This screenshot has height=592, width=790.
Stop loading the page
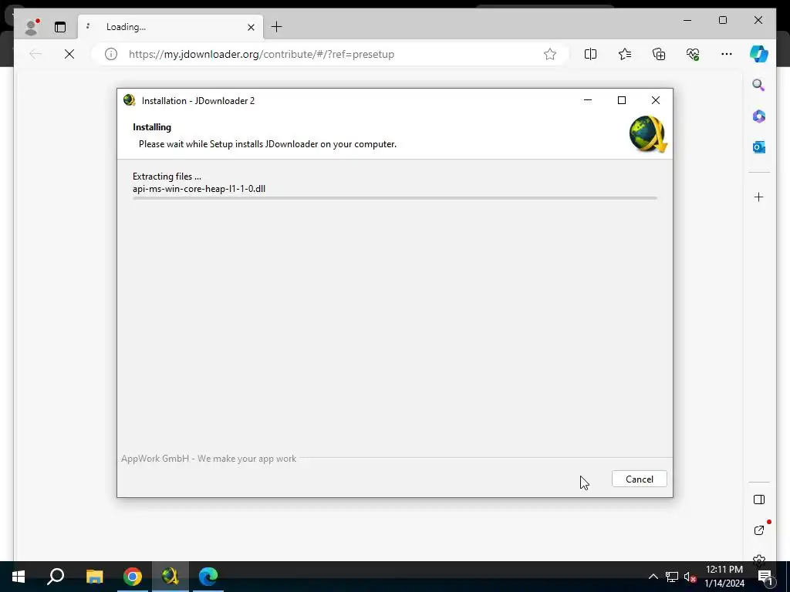tap(69, 54)
